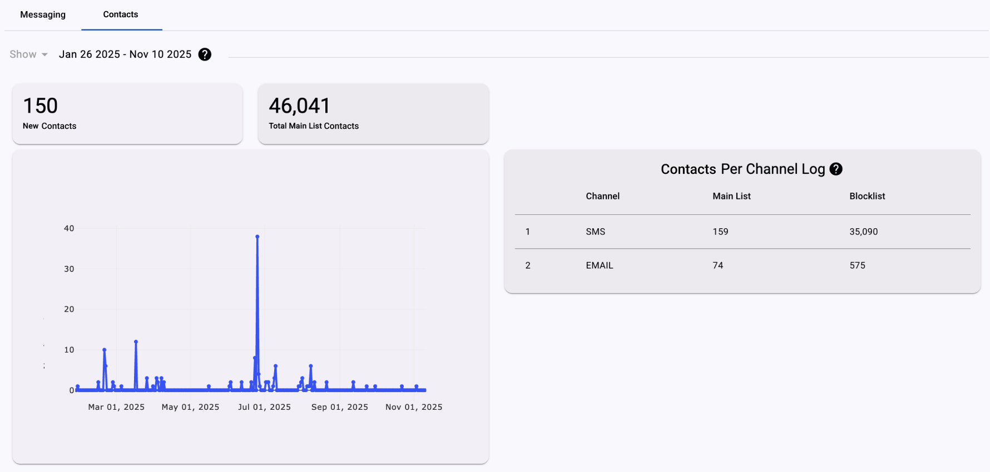Screen dimensions: 990x472
Task: Click the Mar 01, 2025 axis label
Action: point(116,407)
